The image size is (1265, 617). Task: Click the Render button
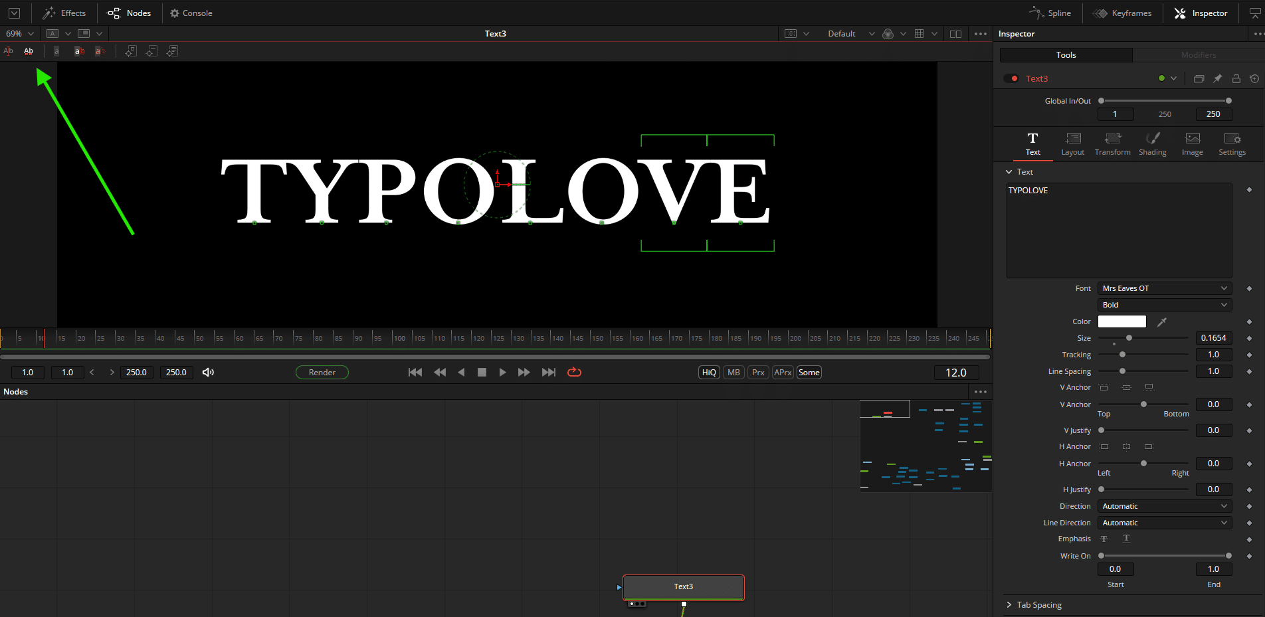[x=322, y=372]
